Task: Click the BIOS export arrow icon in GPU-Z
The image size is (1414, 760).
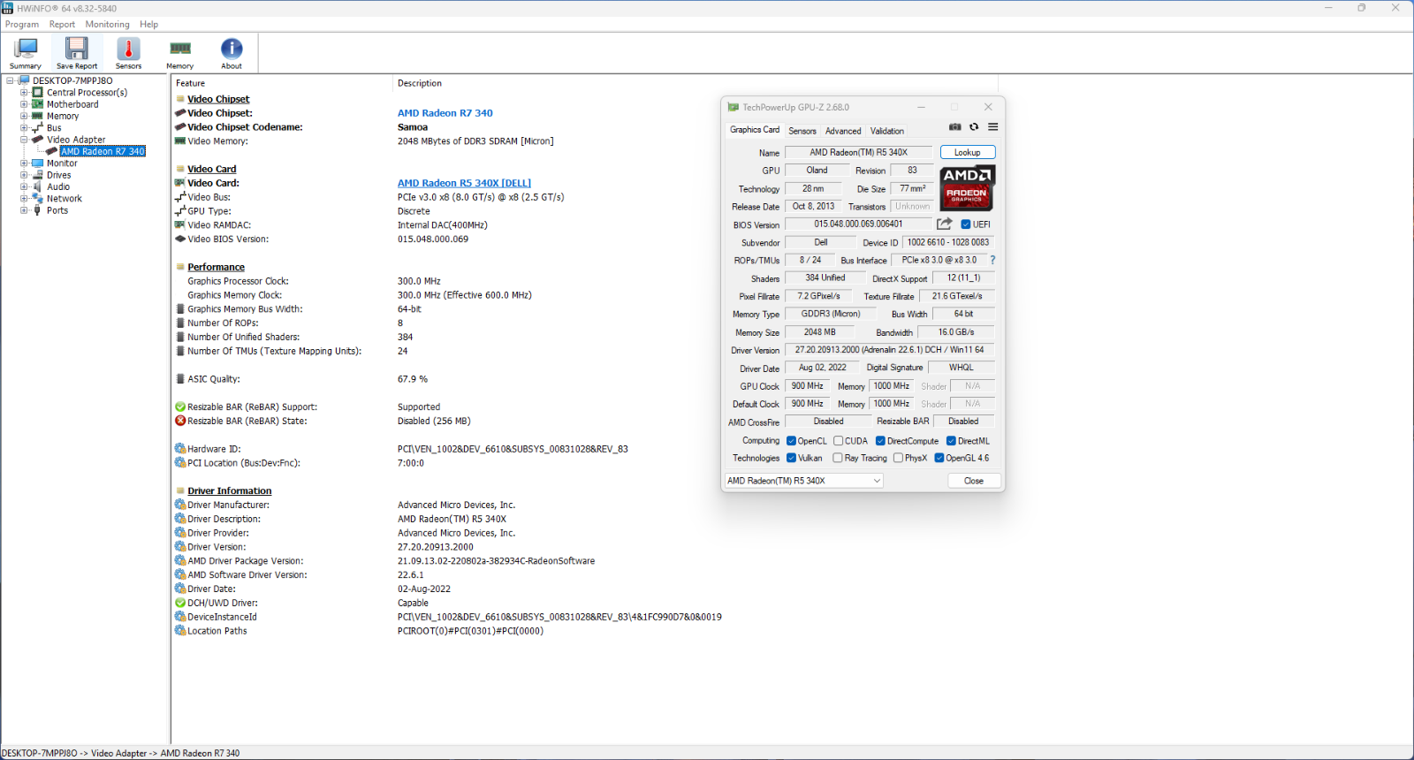Action: click(x=945, y=224)
